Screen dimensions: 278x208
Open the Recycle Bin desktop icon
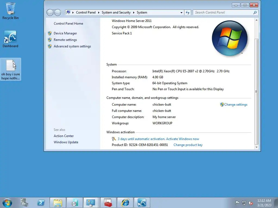11,11
